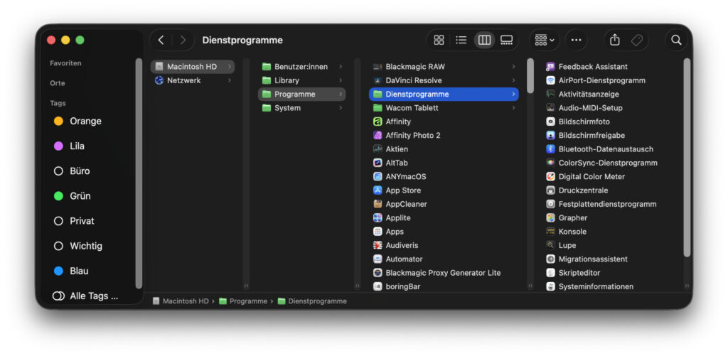Expand the DaVinci Resolve folder chevron

[513, 80]
